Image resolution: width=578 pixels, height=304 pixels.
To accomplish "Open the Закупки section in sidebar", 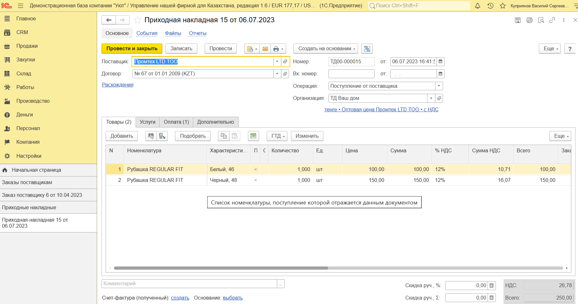I will tap(25, 60).
